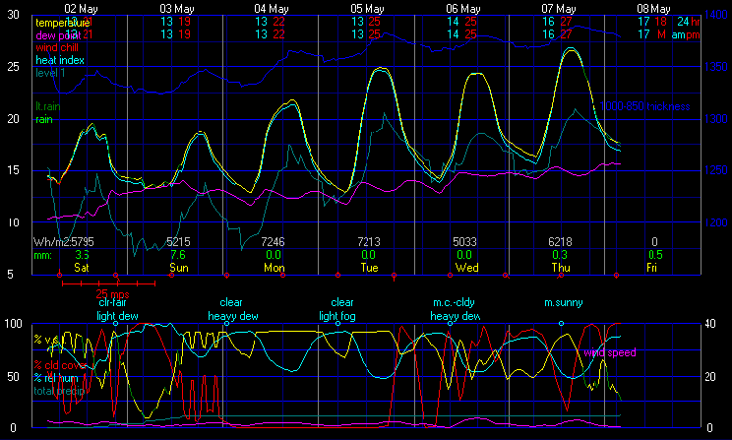This screenshot has width=732, height=440.
Task: Click the '5215' solar value for Sunday
Action: coord(178,242)
